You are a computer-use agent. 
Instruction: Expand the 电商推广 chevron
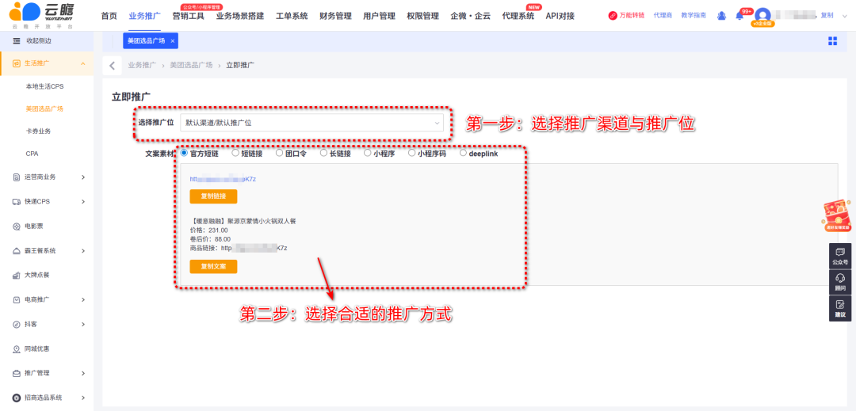(x=83, y=300)
